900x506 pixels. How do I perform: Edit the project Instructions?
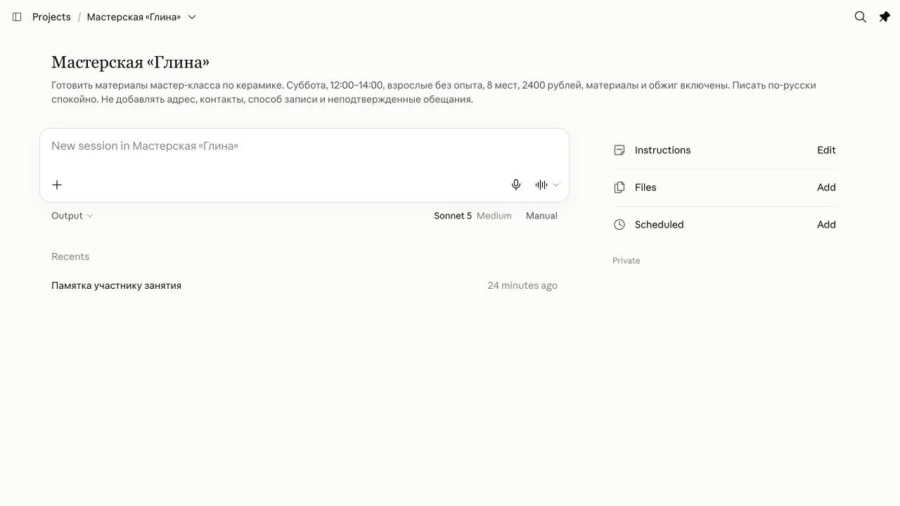point(826,150)
